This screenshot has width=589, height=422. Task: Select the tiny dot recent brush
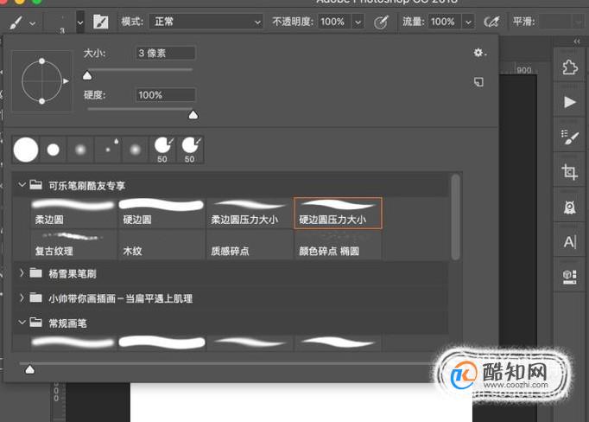tap(108, 150)
